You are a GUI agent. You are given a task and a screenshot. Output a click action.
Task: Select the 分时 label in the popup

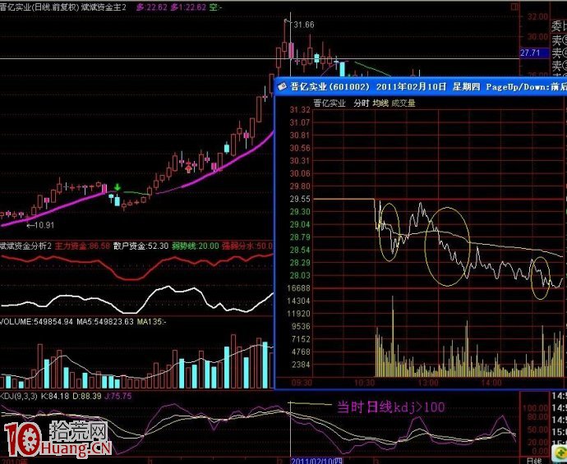point(362,103)
